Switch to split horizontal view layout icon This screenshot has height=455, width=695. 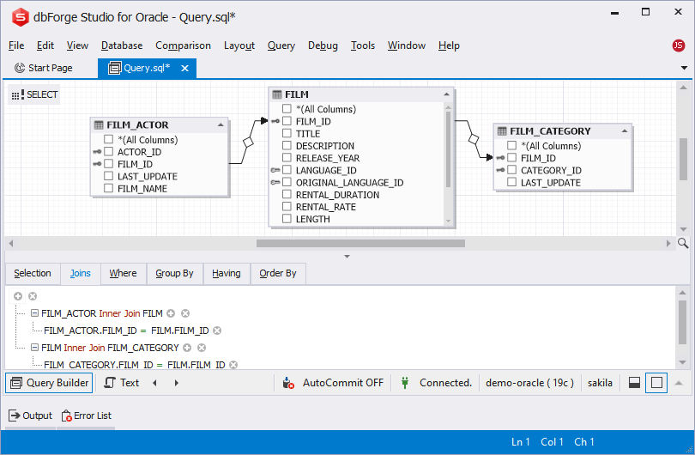click(634, 383)
